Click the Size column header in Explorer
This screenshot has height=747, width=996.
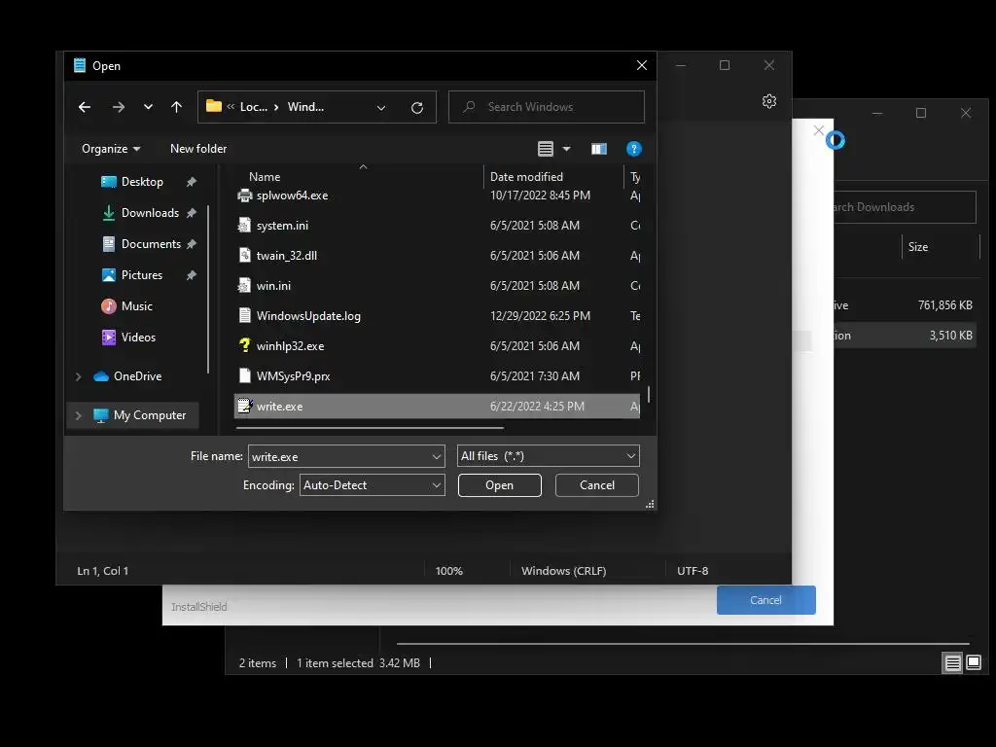pyautogui.click(x=918, y=247)
